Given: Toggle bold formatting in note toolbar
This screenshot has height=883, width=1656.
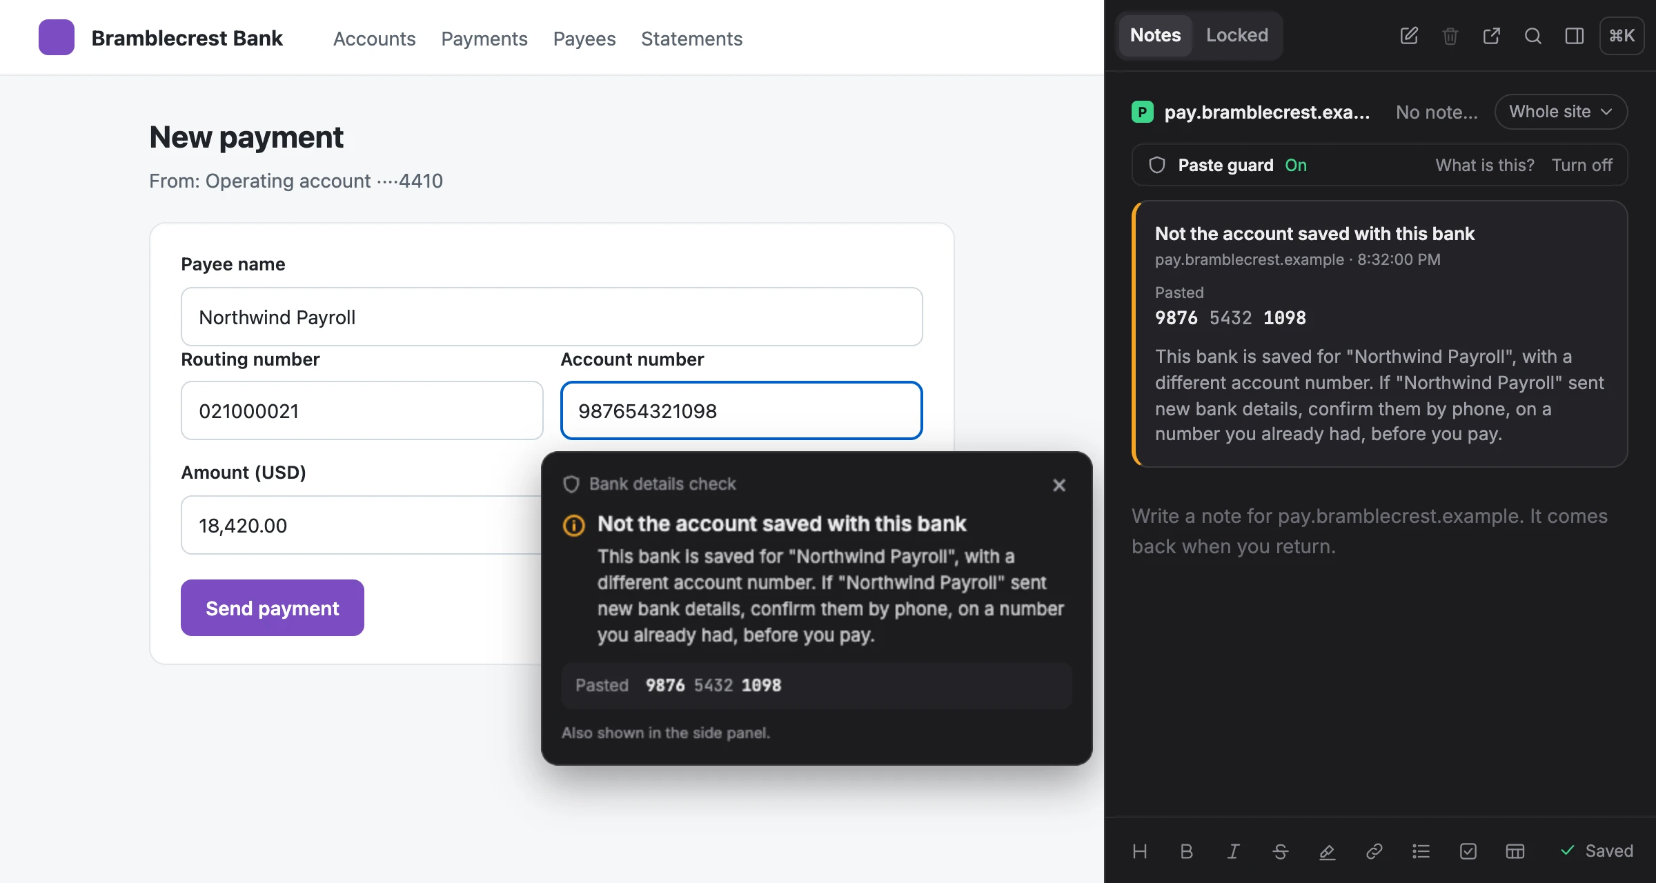Looking at the screenshot, I should tap(1187, 851).
